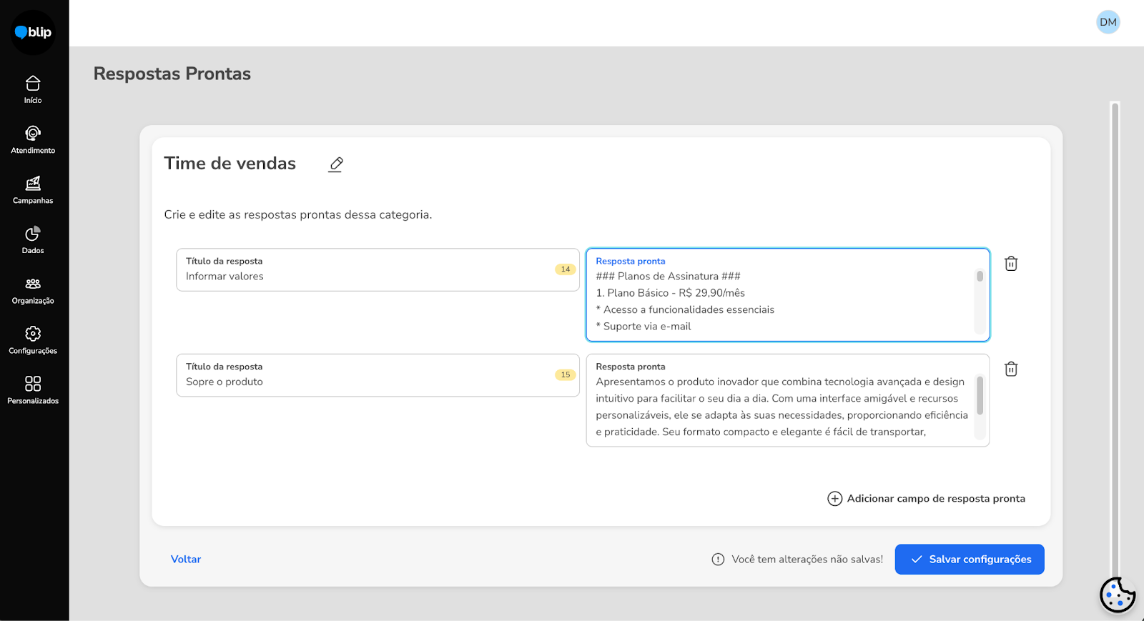The width and height of the screenshot is (1144, 621).
Task: Open the Personalizados section
Action: coord(33,390)
